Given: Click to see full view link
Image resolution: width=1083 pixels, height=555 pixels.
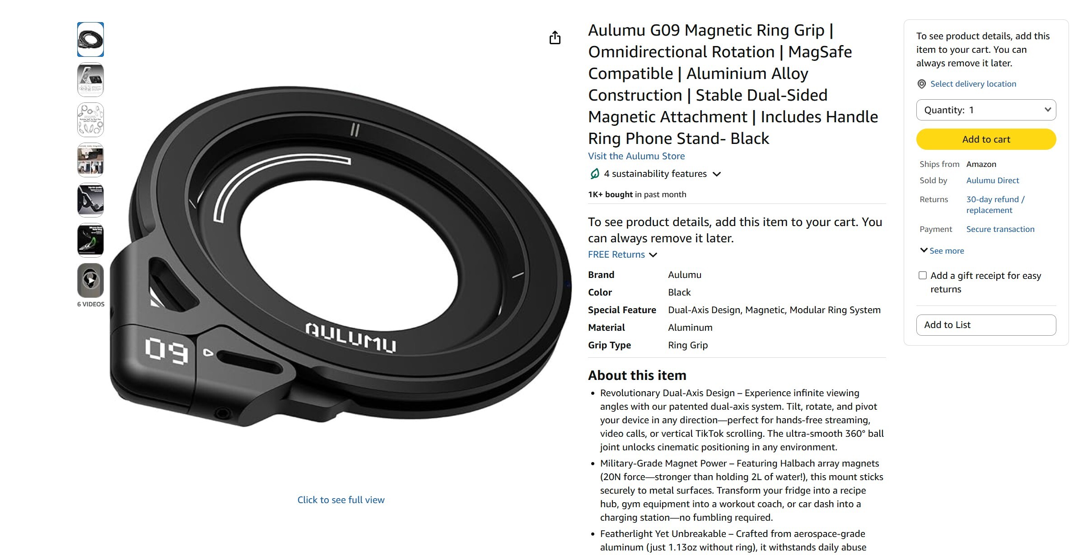Looking at the screenshot, I should tap(341, 500).
